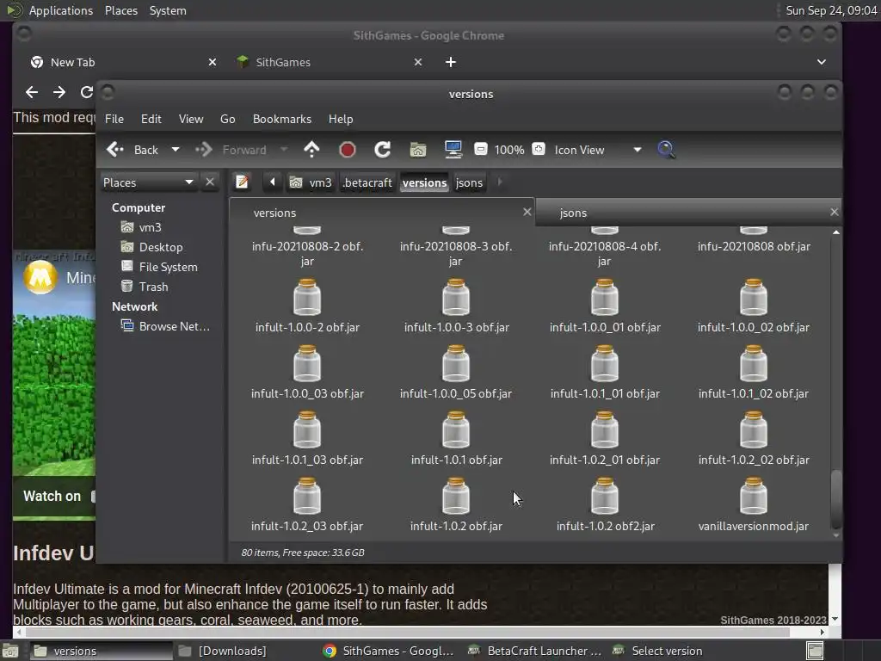Image resolution: width=881 pixels, height=661 pixels.
Task: Move path bar left with arrow
Action: pos(273,182)
